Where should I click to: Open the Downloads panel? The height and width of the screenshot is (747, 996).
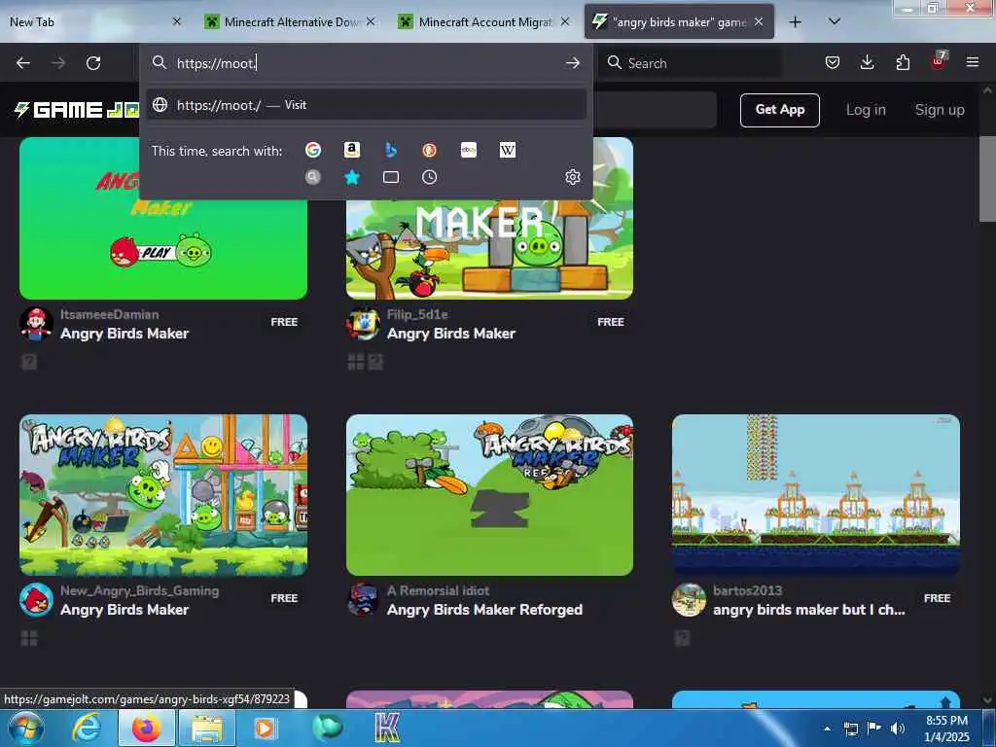point(867,62)
